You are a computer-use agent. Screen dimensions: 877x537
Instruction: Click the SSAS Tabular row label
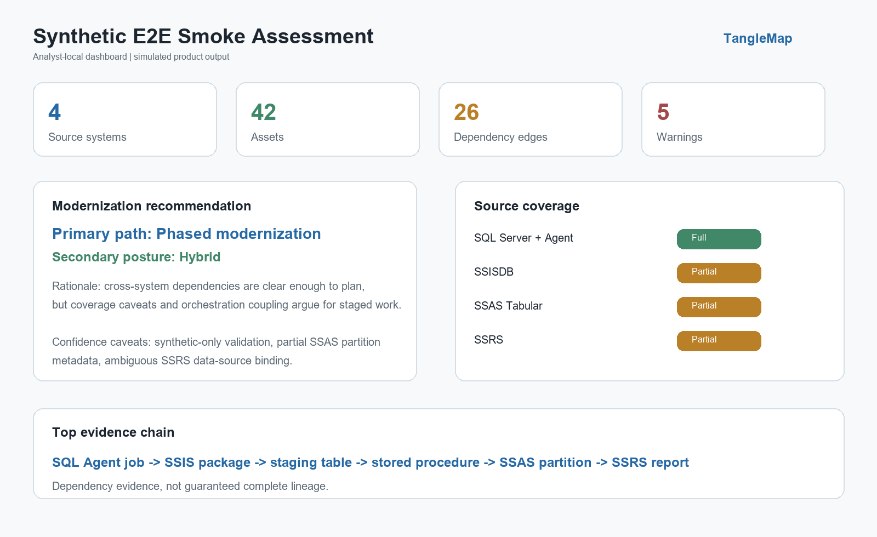coord(508,306)
